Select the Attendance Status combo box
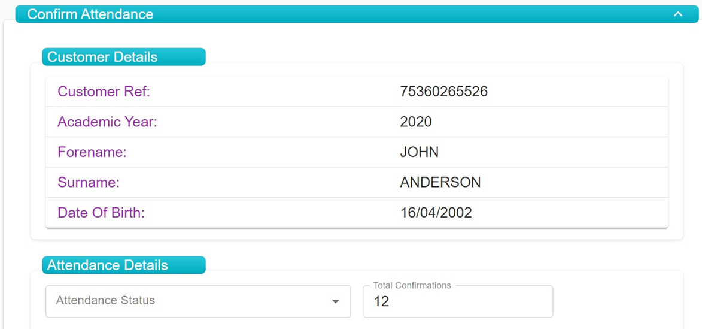Screen dimensions: 702x329 click(x=198, y=301)
